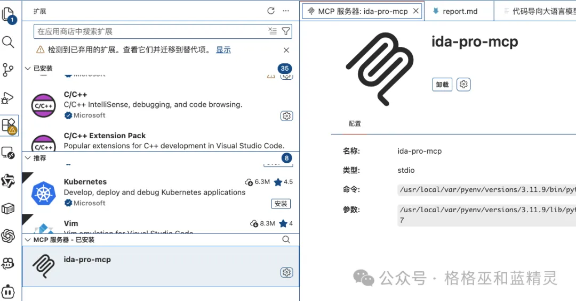Click Microsoft publisher under Kubernetes
576x301 pixels.
pos(89,203)
